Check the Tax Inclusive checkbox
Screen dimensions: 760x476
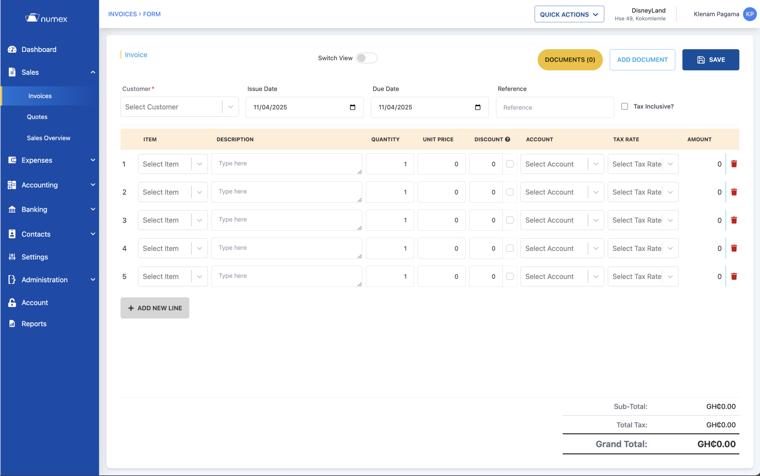[625, 106]
